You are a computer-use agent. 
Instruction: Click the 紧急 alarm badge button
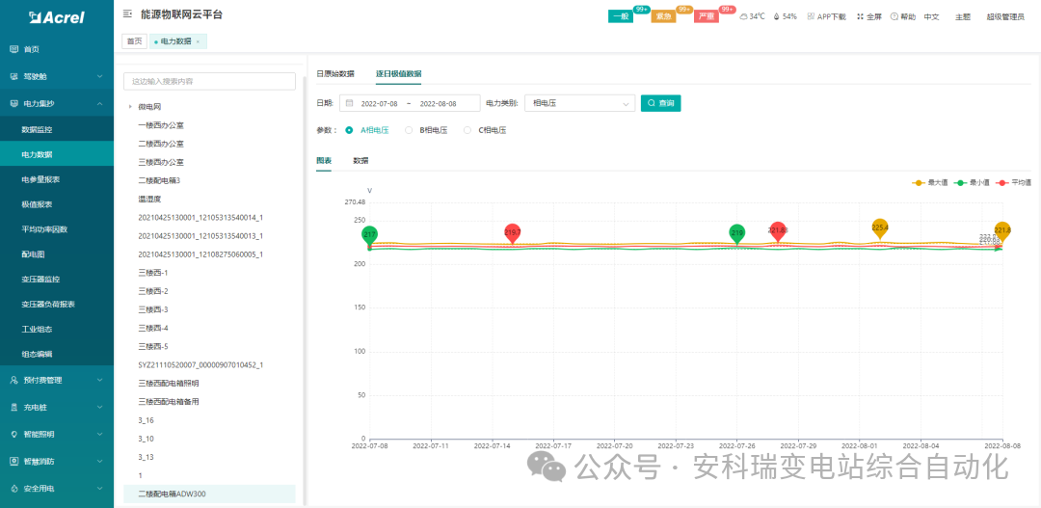pos(663,16)
